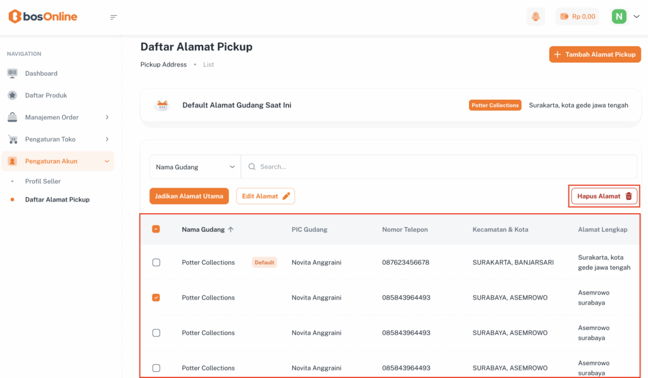Screen dimensions: 648x378
Task: Open Profil Seller menu item
Action: [43, 181]
